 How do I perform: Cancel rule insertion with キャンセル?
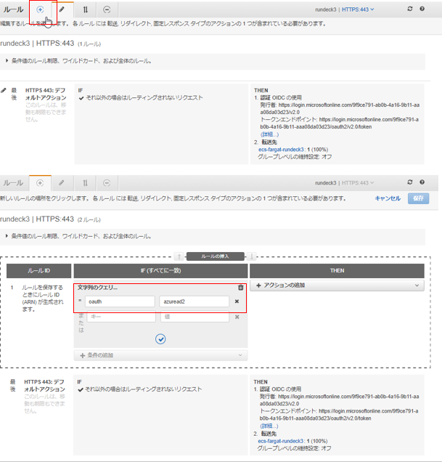tap(388, 198)
